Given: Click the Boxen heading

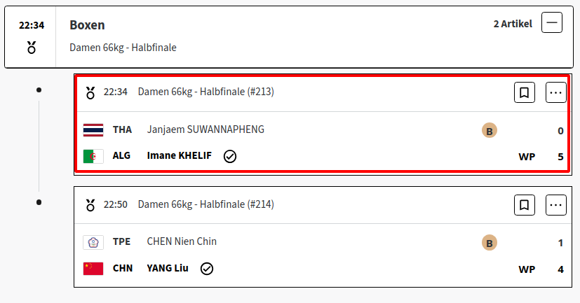Looking at the screenshot, I should pos(87,24).
